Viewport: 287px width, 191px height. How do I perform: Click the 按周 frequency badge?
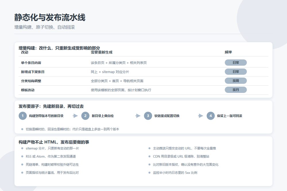point(236,81)
